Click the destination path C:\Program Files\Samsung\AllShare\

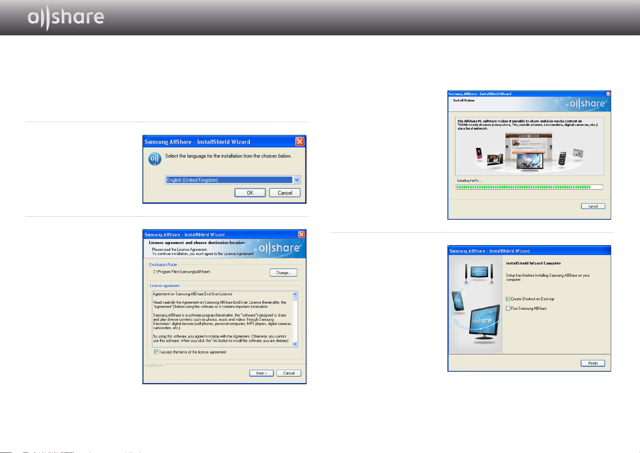click(x=182, y=272)
